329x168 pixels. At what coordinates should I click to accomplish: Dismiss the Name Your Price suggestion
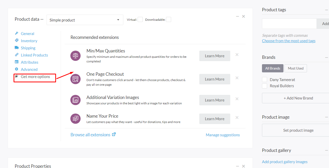click(x=237, y=118)
